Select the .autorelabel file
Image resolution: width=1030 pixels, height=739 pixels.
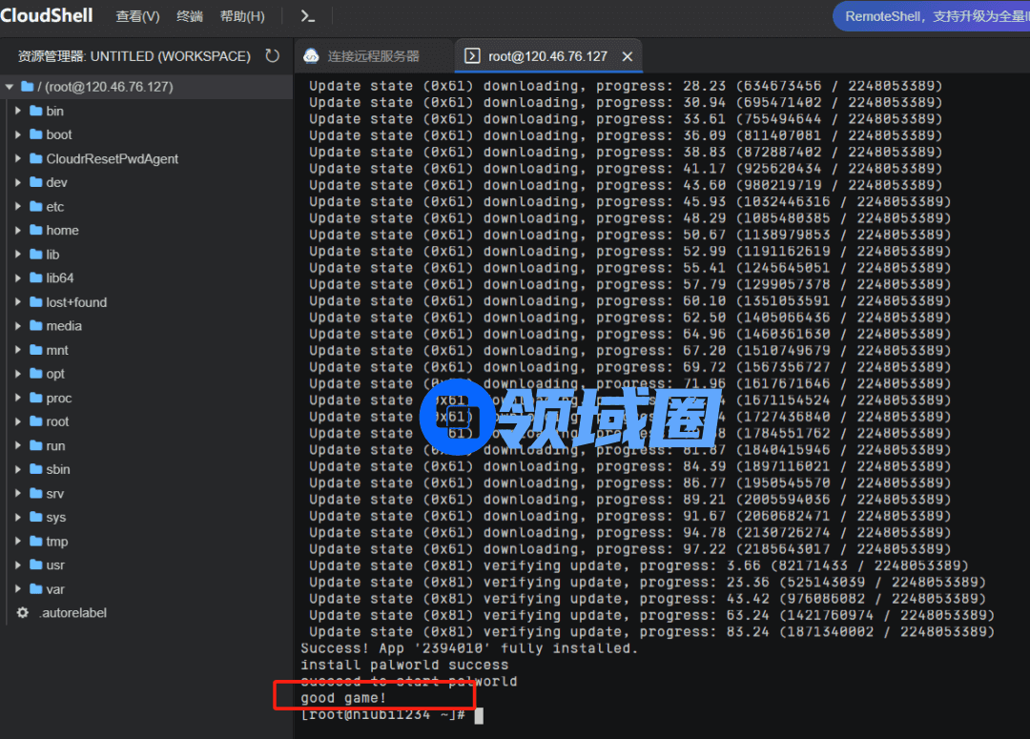pos(72,613)
